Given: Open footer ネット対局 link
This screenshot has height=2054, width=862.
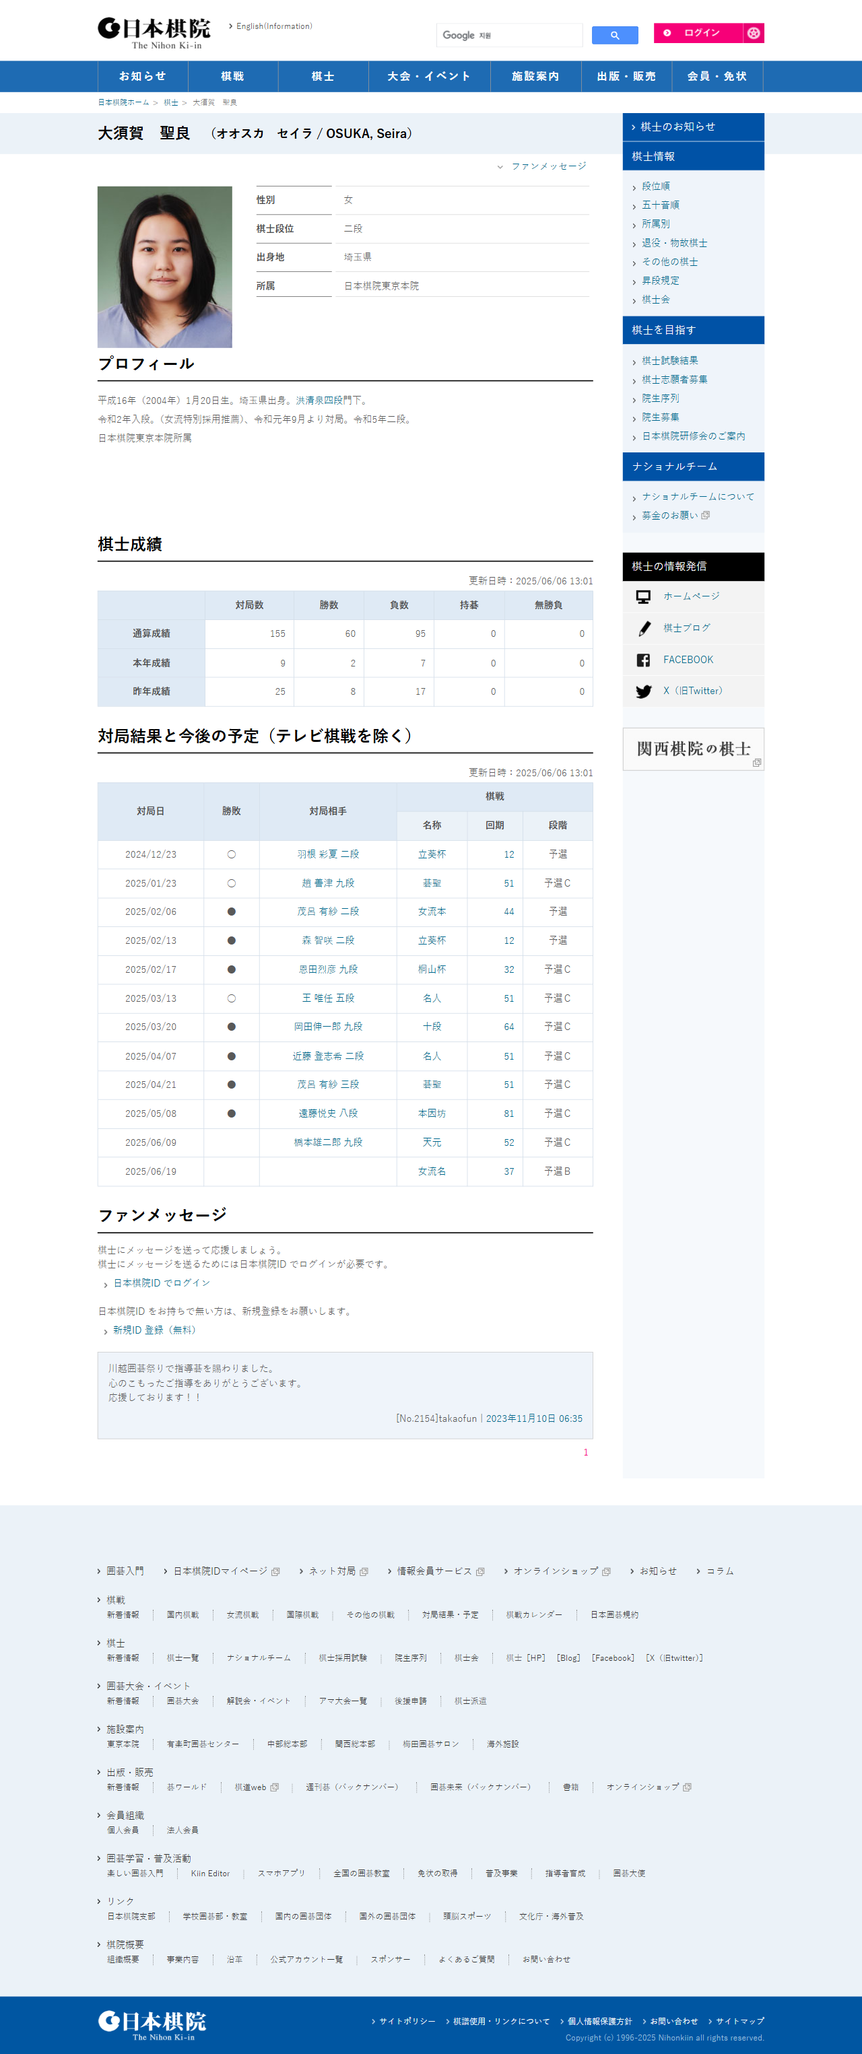Looking at the screenshot, I should click(x=332, y=1571).
